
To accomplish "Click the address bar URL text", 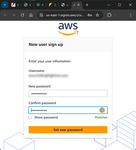I will 65,15.
